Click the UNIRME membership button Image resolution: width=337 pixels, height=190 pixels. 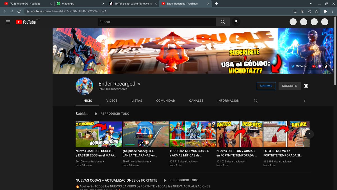point(266,86)
